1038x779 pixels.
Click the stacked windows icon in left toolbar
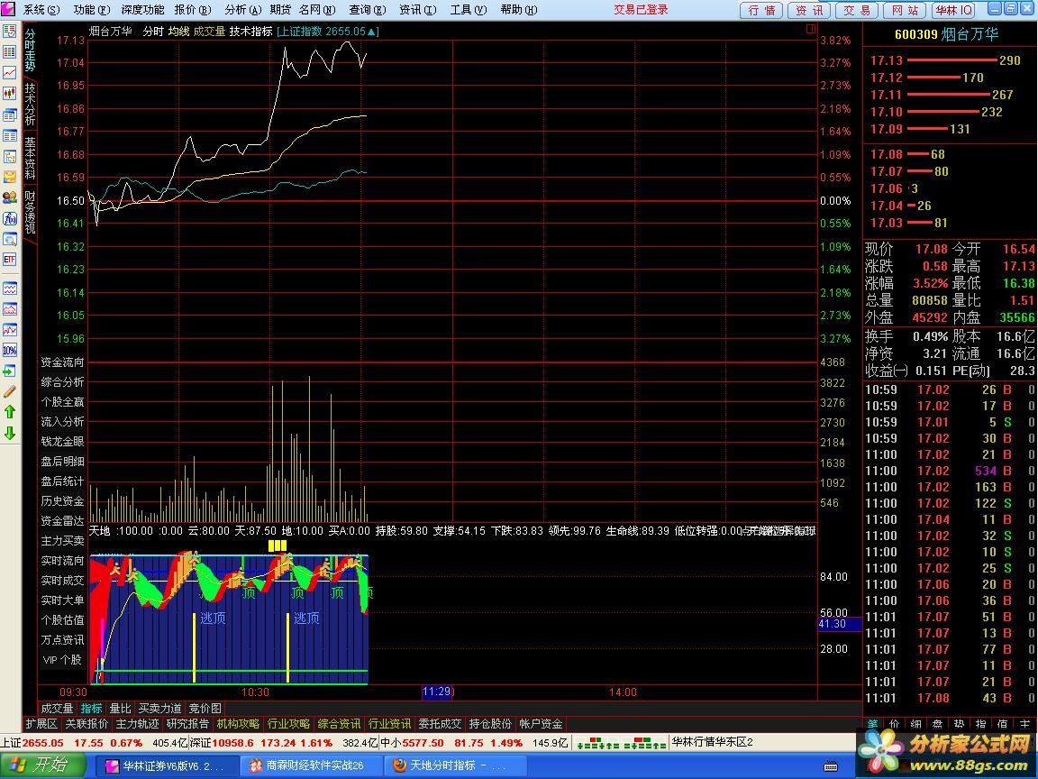(x=9, y=115)
